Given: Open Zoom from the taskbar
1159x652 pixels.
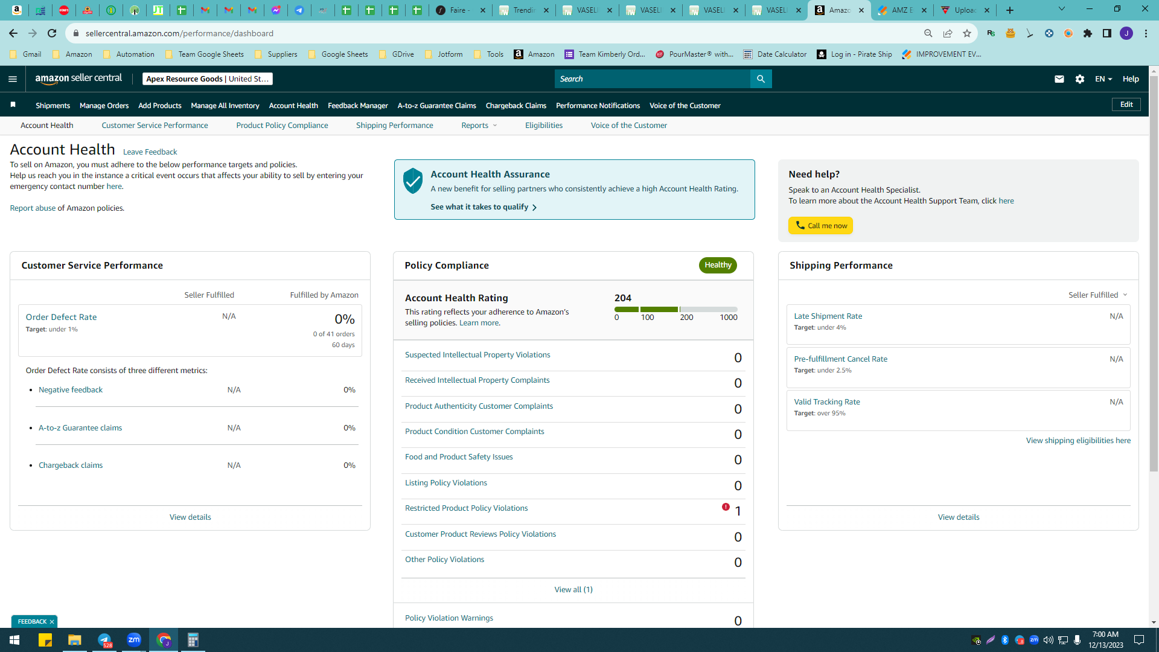Looking at the screenshot, I should 134,640.
